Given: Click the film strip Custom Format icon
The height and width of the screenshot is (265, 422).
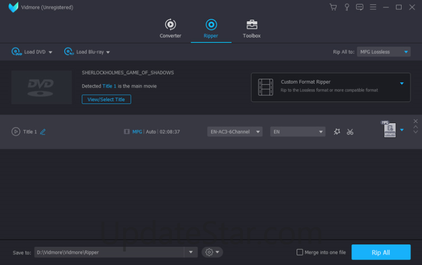Looking at the screenshot, I should click(266, 87).
